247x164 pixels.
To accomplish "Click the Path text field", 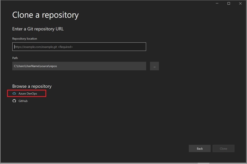I will [79, 66].
